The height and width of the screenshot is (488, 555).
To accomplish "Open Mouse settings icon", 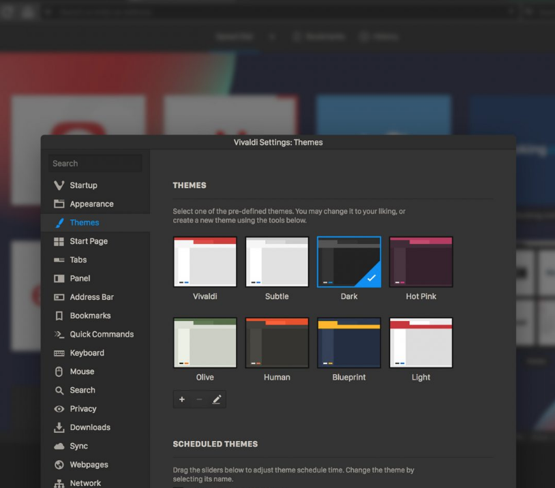I will click(59, 371).
